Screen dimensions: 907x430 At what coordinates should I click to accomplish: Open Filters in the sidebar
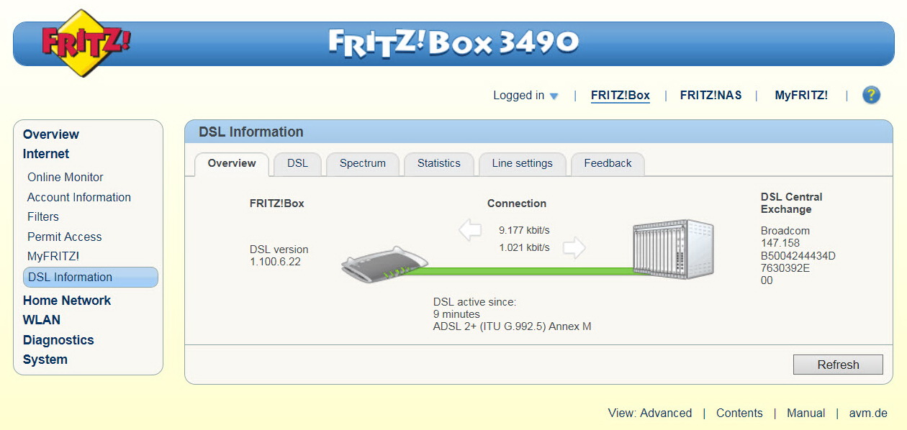pos(43,217)
